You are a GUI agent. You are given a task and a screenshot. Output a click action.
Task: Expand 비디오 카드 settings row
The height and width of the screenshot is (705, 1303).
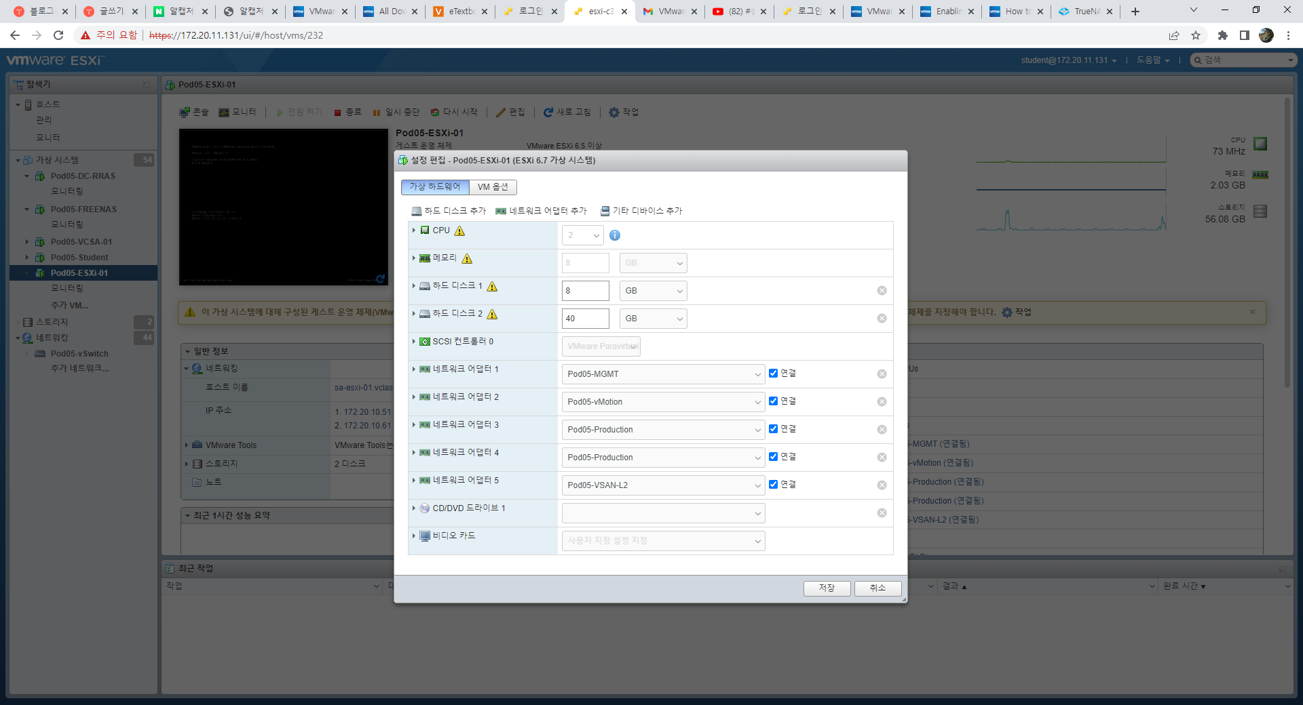point(414,536)
